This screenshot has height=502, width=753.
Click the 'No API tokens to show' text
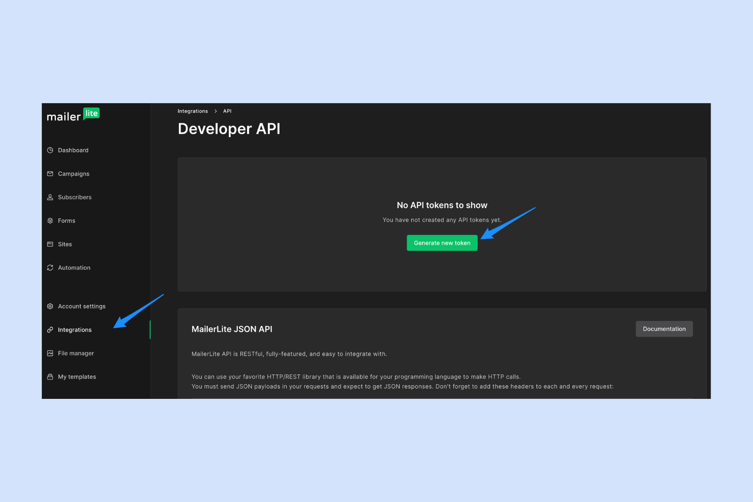442,205
